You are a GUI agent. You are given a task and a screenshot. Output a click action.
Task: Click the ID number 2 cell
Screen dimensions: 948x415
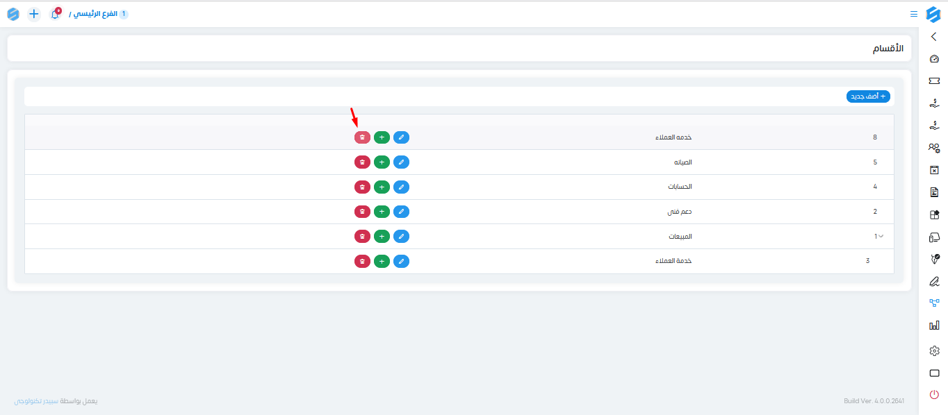pos(875,212)
